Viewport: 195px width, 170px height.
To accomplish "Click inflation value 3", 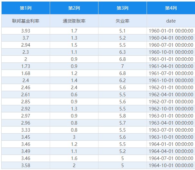I will (x=74, y=137).
